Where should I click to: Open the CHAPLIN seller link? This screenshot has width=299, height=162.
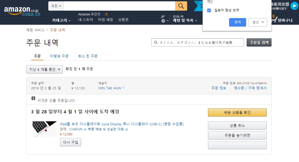(x=99, y=129)
